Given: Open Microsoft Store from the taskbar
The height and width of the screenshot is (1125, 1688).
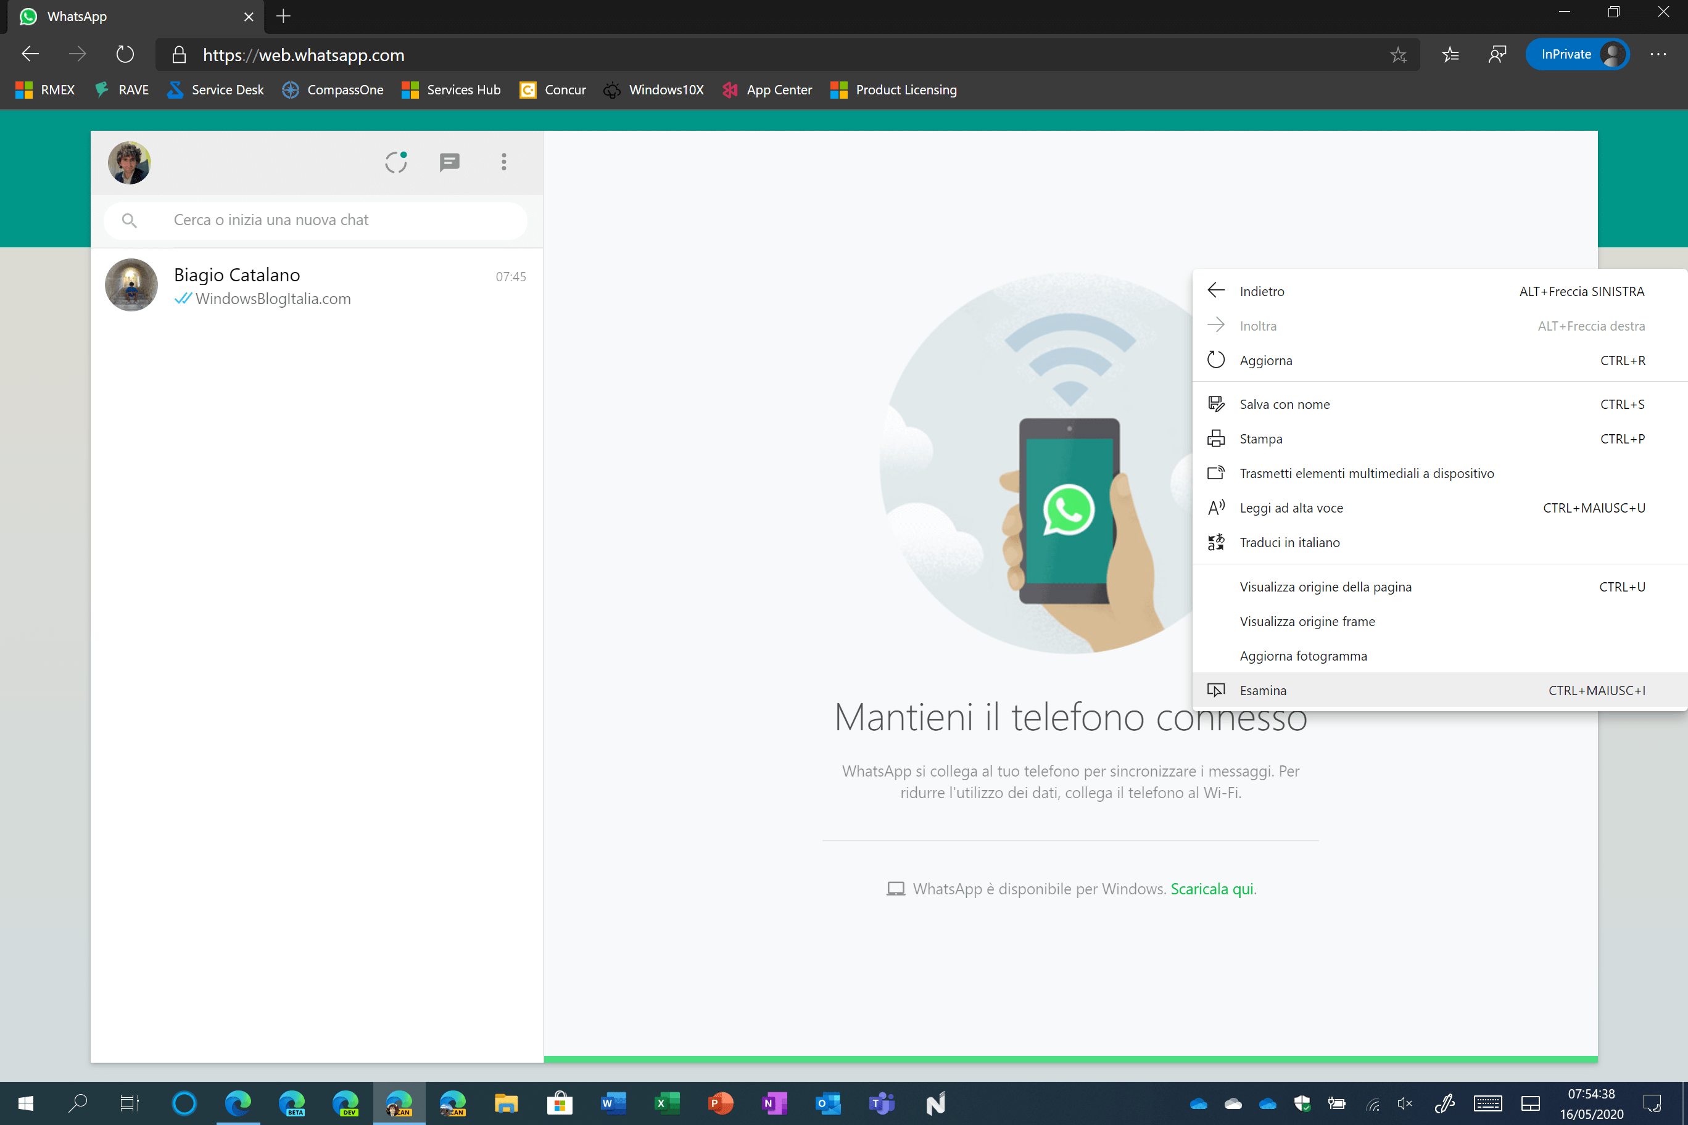Looking at the screenshot, I should [560, 1103].
